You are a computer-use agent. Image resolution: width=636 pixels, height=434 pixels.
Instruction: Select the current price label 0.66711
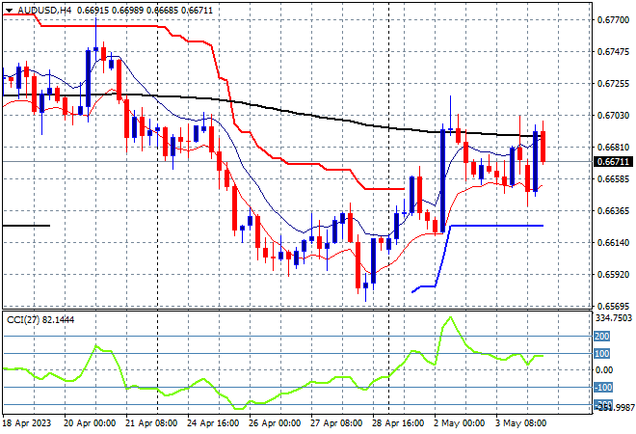pyautogui.click(x=614, y=162)
